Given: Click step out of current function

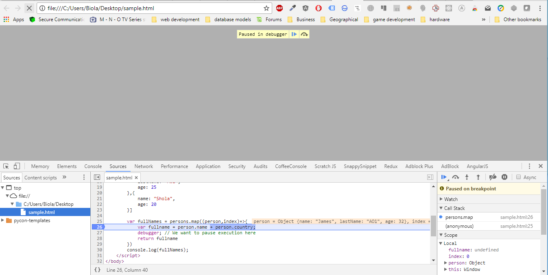Looking at the screenshot, I should point(478,177).
